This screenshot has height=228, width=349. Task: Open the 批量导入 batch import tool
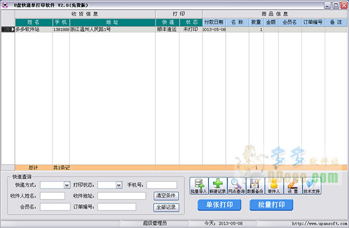pos(199,186)
